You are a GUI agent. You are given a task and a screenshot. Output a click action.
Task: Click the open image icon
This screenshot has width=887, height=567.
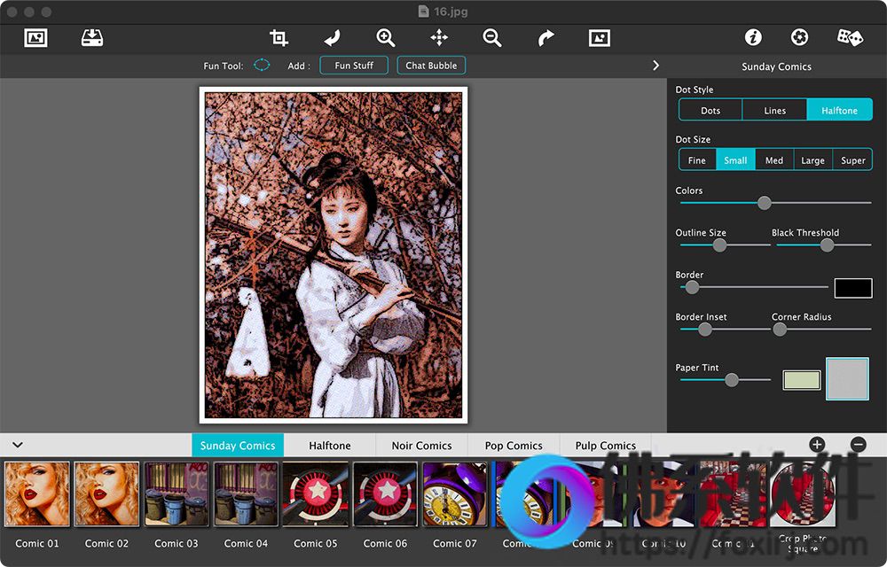pyautogui.click(x=35, y=37)
